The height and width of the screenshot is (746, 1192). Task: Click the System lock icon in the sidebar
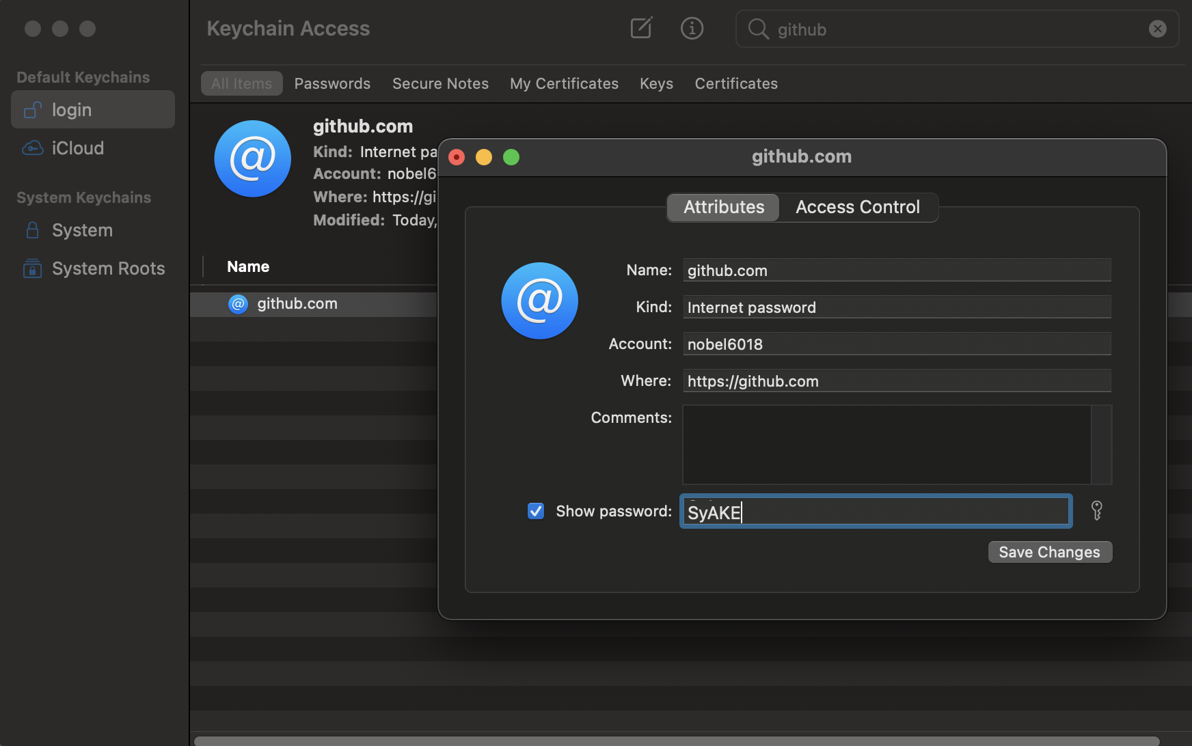coord(32,230)
